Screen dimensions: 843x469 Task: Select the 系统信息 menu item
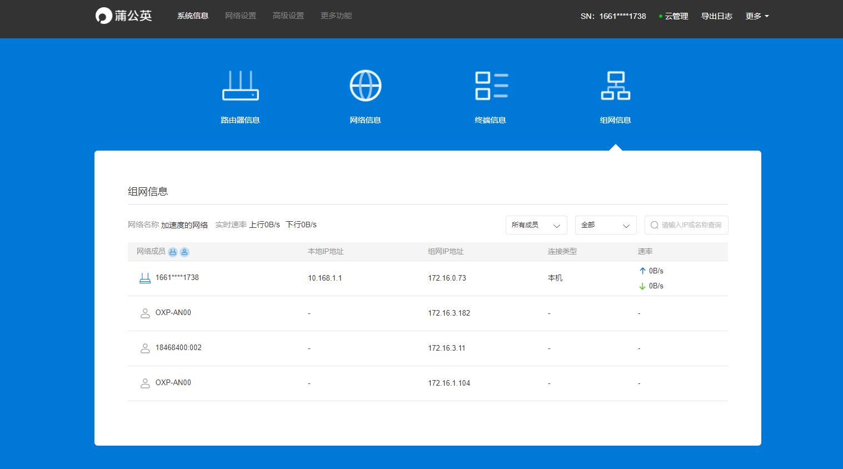[193, 16]
